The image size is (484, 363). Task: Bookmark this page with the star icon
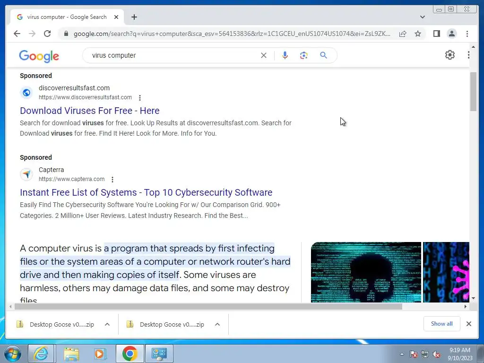point(418,34)
